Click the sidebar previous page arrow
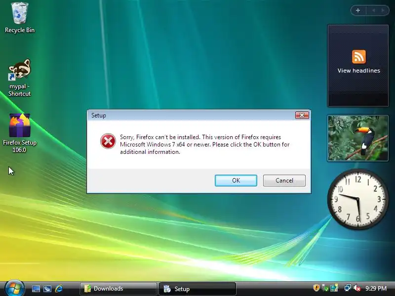Image resolution: width=395 pixels, height=296 pixels. (x=374, y=10)
